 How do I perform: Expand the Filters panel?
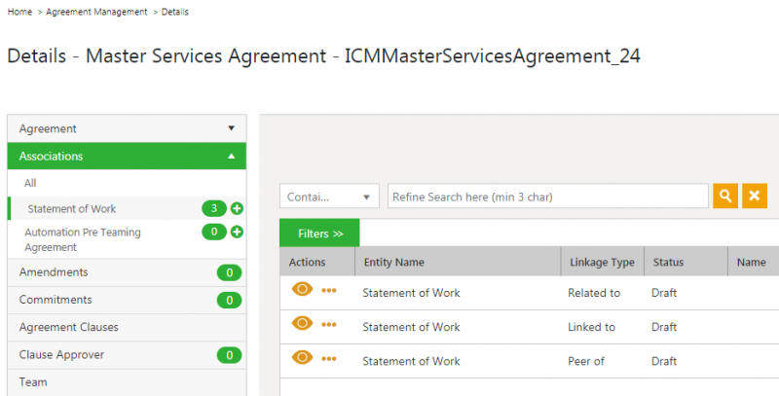coord(319,234)
